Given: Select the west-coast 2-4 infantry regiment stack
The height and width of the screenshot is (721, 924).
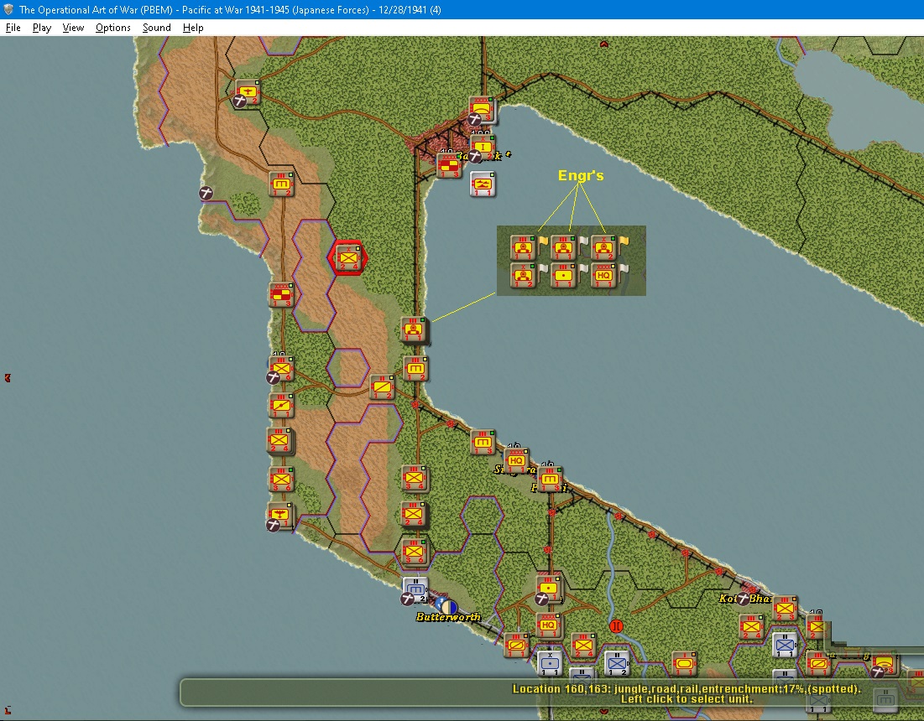Looking at the screenshot, I should click(x=280, y=442).
